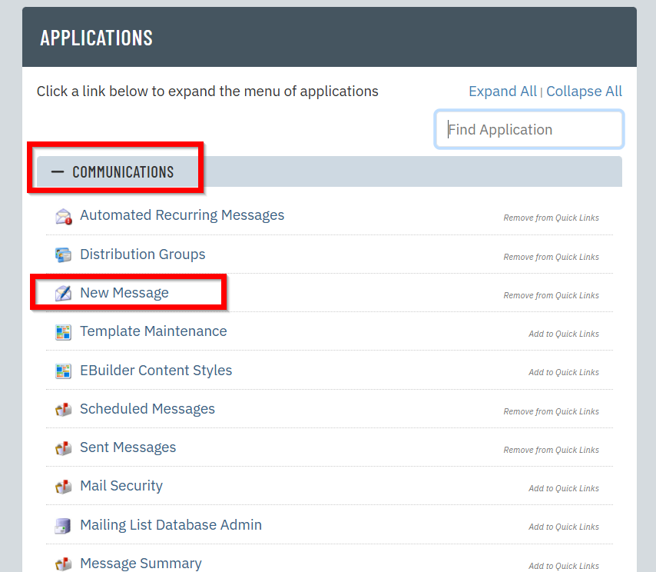The image size is (656, 572).
Task: Open Mail Security application
Action: click(x=121, y=486)
